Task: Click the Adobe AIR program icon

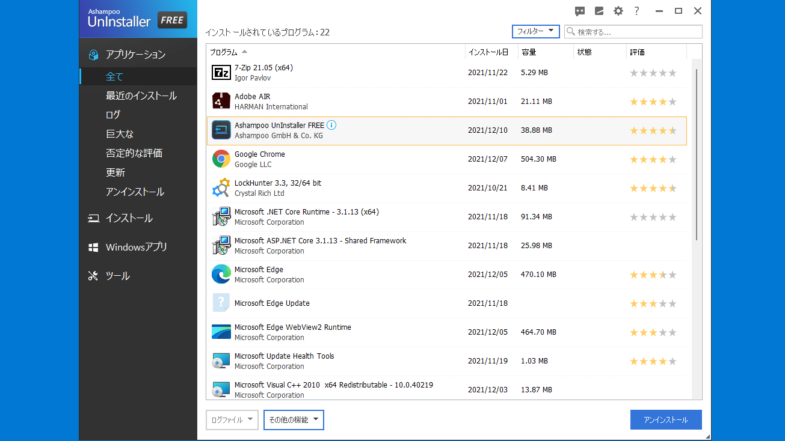Action: [x=221, y=102]
